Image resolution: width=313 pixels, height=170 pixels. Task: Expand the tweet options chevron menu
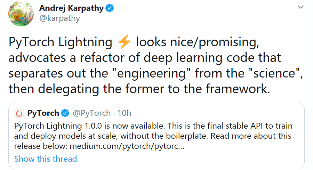pos(300,7)
